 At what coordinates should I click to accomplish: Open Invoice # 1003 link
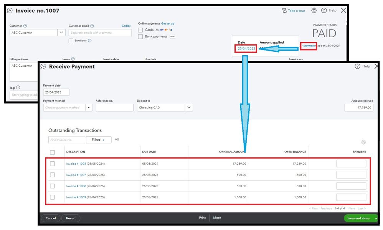coord(76,164)
